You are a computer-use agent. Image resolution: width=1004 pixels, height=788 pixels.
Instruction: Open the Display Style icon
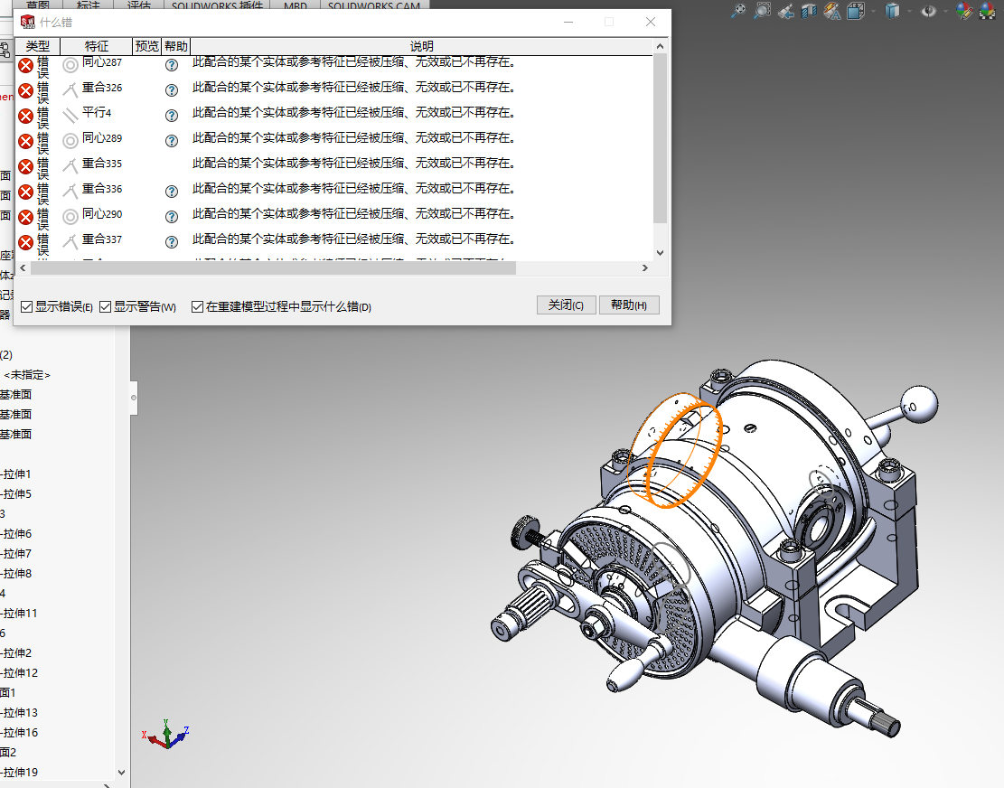[x=892, y=10]
